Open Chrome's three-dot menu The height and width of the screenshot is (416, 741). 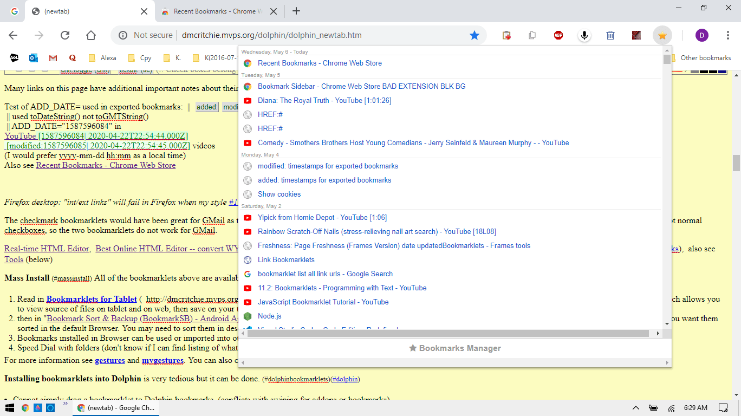pos(727,35)
